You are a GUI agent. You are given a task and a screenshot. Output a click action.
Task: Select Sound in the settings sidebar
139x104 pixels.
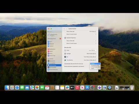[54, 51]
